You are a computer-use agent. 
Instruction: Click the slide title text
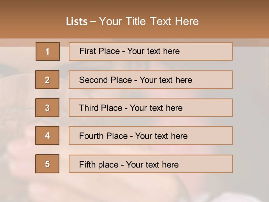click(x=132, y=21)
